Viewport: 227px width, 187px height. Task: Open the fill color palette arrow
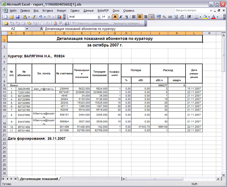point(209,17)
